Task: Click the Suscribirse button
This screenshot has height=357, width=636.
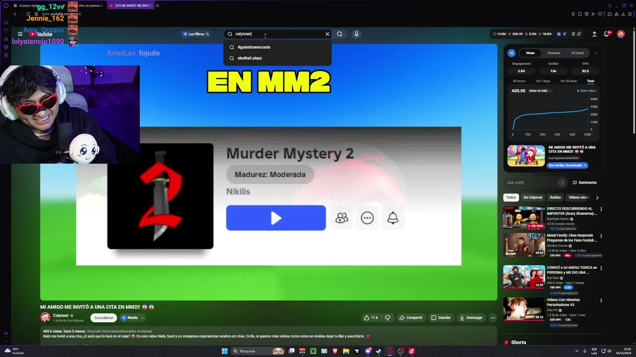Action: pos(104,318)
